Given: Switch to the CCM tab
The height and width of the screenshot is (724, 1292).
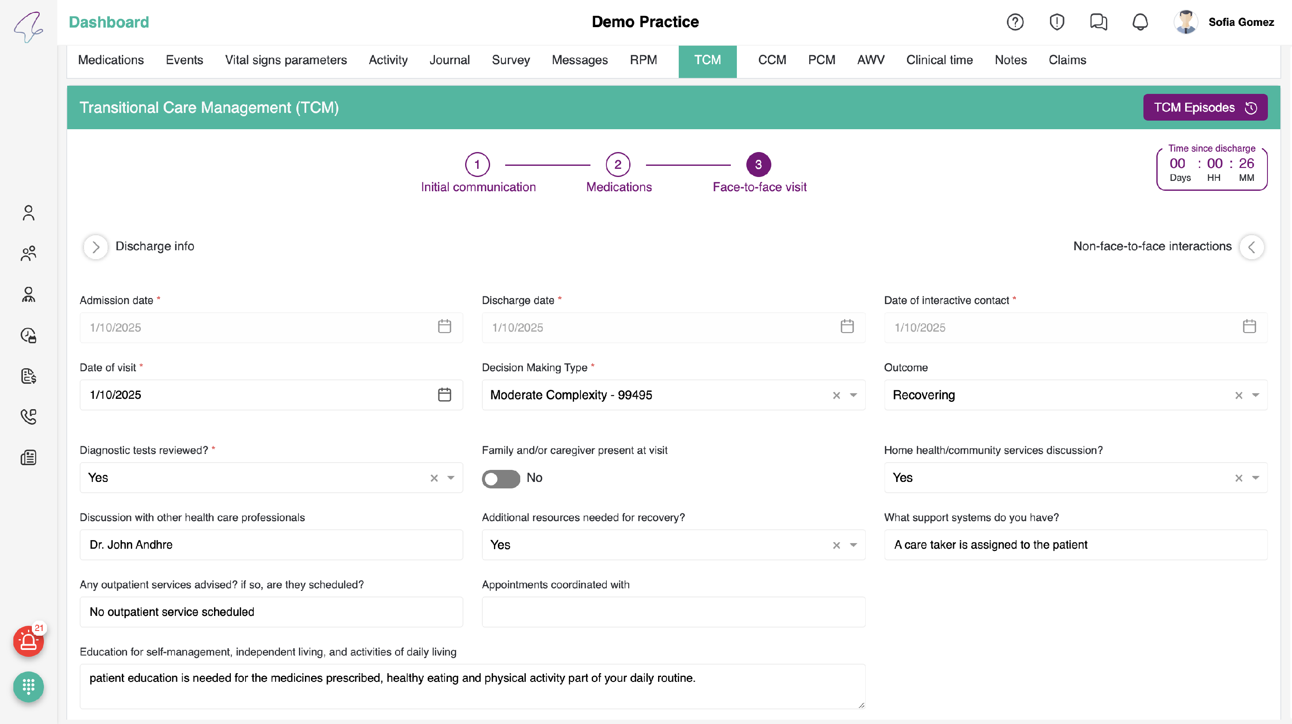Looking at the screenshot, I should [x=772, y=60].
